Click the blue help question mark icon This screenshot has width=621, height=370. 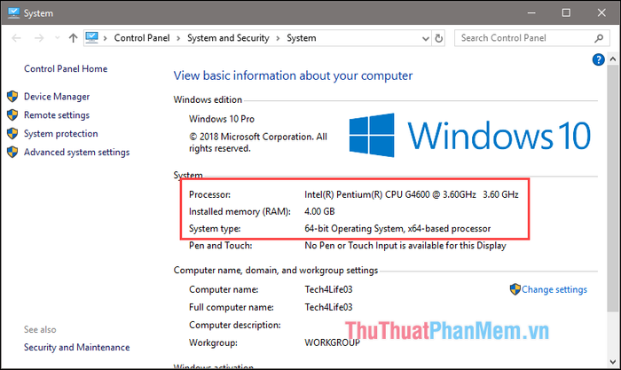click(x=598, y=59)
